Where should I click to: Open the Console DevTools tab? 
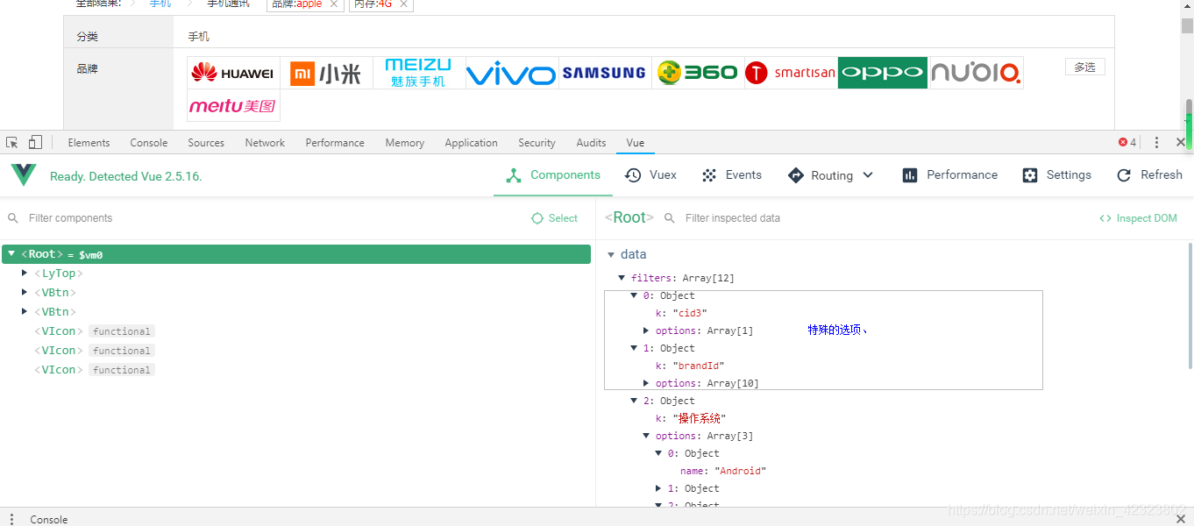(149, 143)
